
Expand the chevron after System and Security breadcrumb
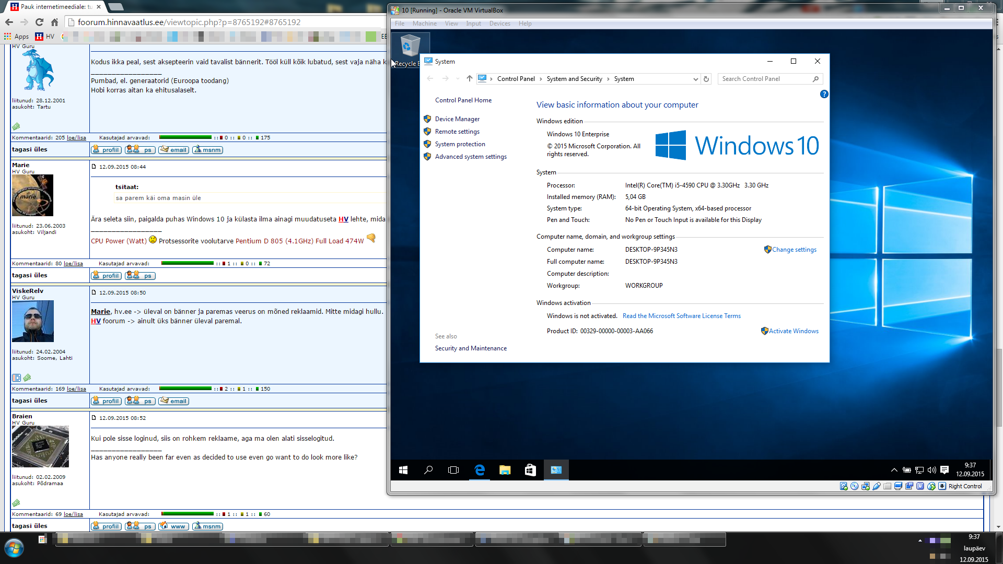[x=608, y=79]
